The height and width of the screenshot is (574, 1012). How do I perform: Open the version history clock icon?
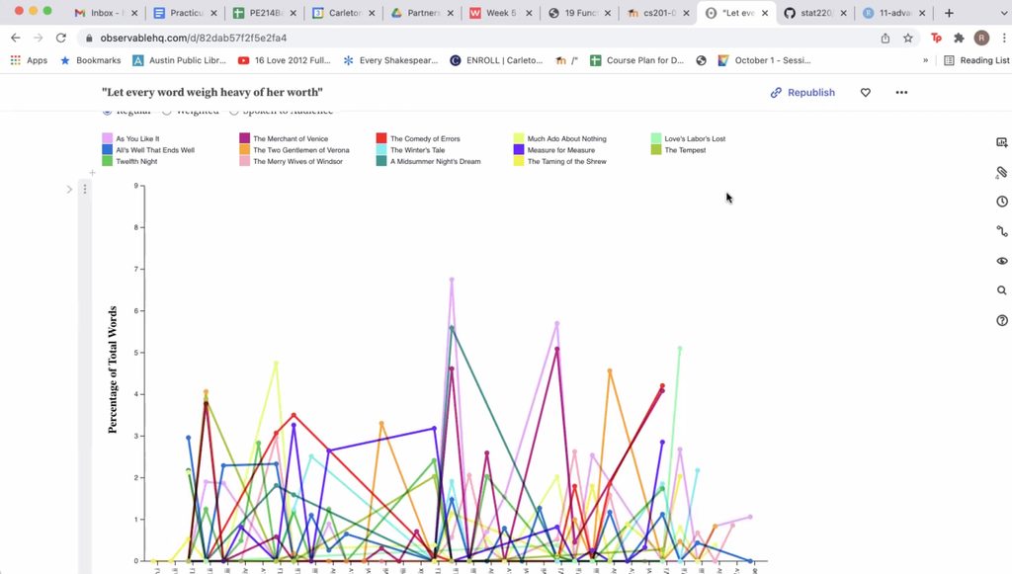coord(1002,202)
